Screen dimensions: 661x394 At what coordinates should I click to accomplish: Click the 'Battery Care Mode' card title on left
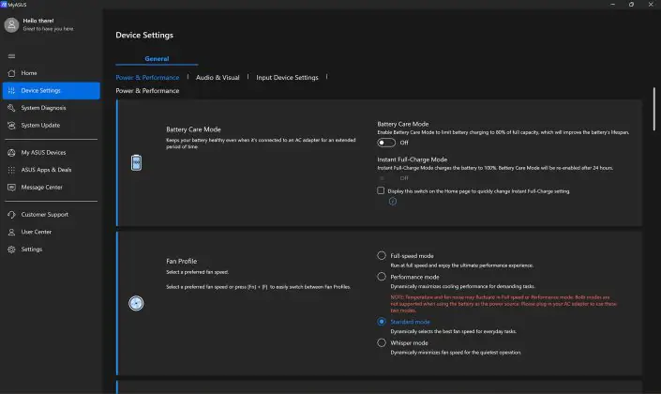[x=193, y=129]
